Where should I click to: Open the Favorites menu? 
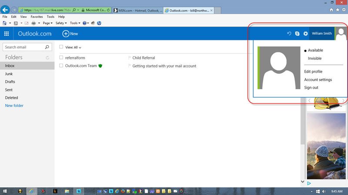tap(37, 16)
